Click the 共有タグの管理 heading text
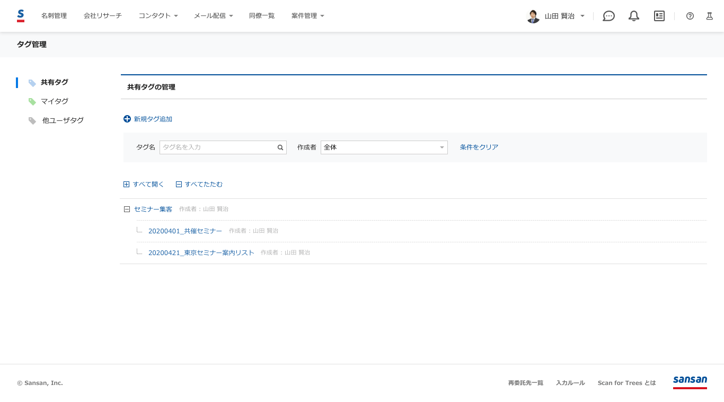This screenshot has height=402, width=724. (x=151, y=87)
